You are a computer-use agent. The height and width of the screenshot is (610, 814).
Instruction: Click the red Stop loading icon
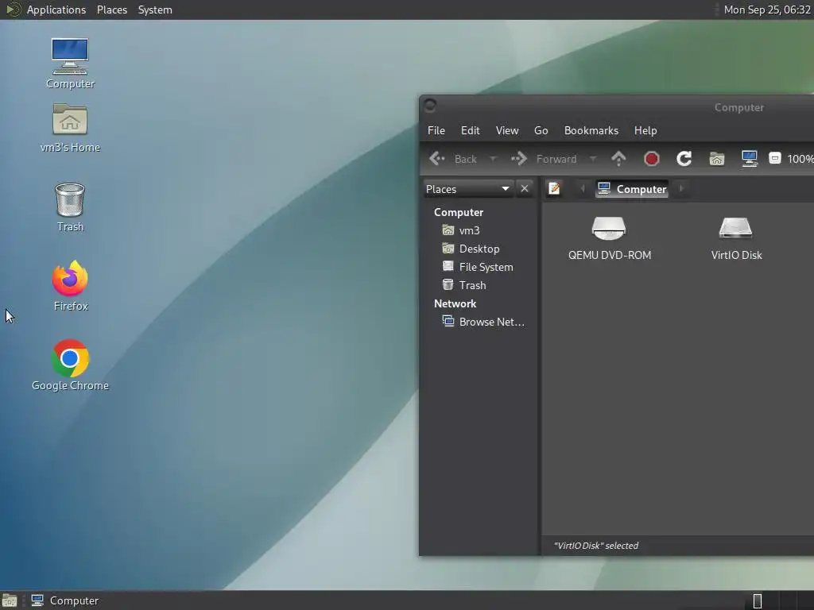(652, 159)
